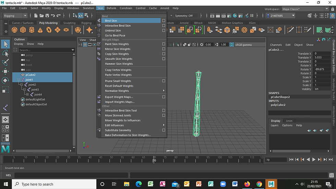Redo the last action
This screenshot has height=189, width=336.
click(x=58, y=15)
